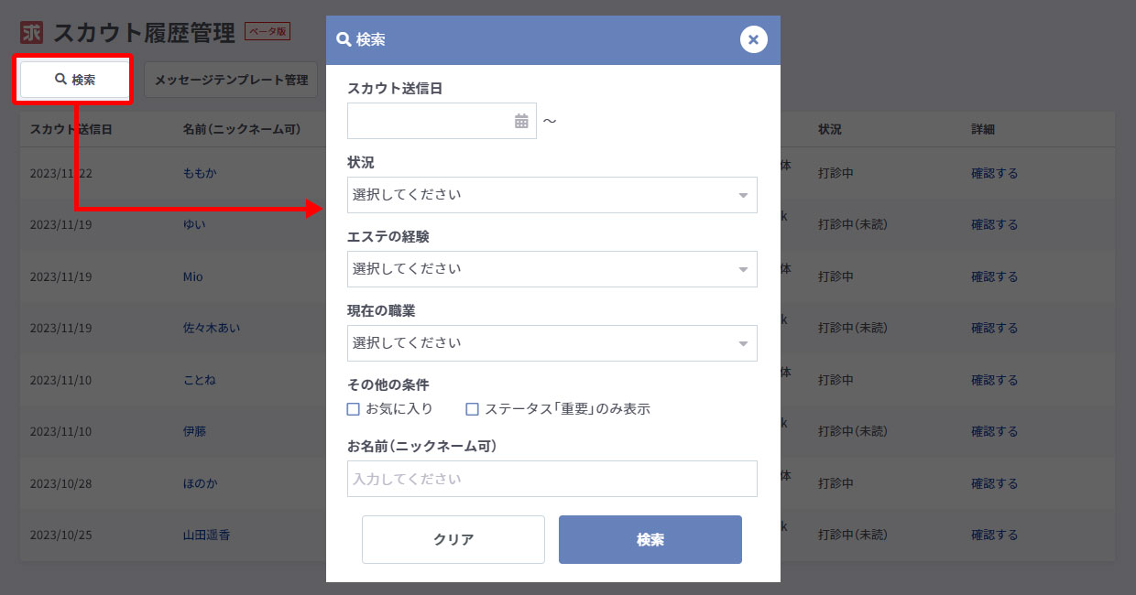The width and height of the screenshot is (1136, 595).
Task: Click the calendar icon in date field
Action: (521, 121)
